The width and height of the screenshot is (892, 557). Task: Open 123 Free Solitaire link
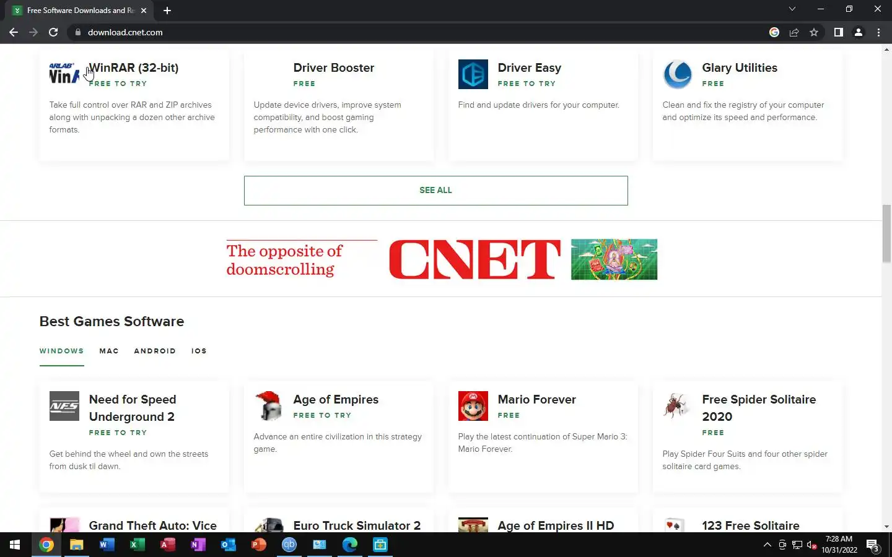(751, 525)
